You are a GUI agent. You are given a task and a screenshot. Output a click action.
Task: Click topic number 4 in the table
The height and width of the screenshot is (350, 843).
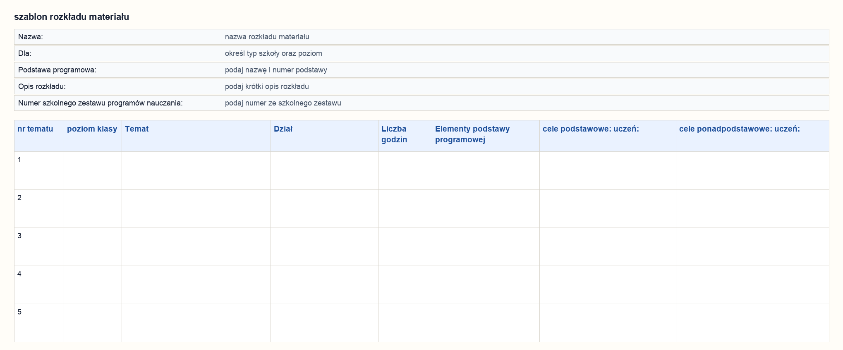coord(19,274)
